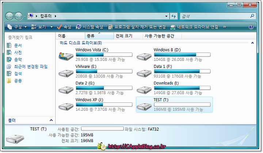The height and width of the screenshot is (153, 263).
Task: Collapse the 하드 디스크 드라이브 group
Action: pyautogui.click(x=252, y=43)
